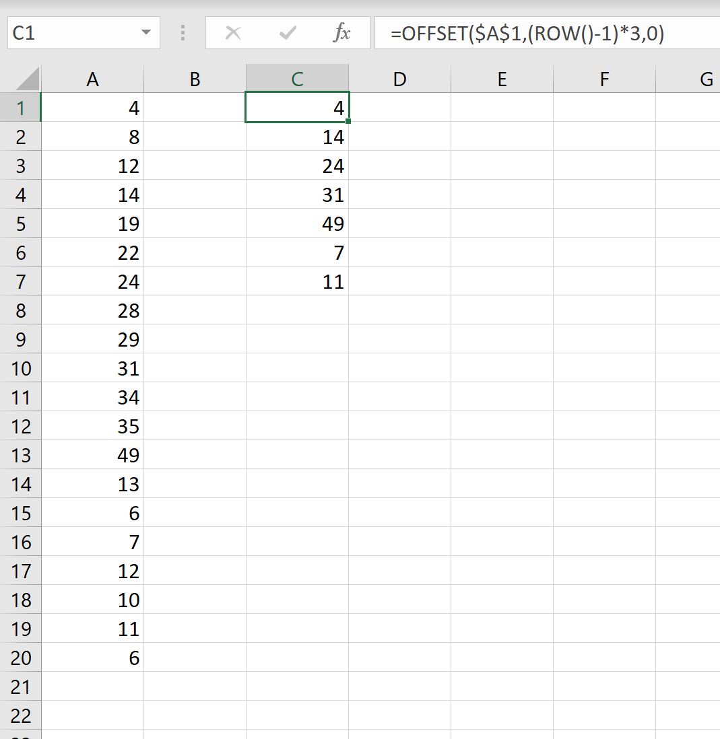Select column A header
Image resolution: width=720 pixels, height=739 pixels.
[x=92, y=78]
